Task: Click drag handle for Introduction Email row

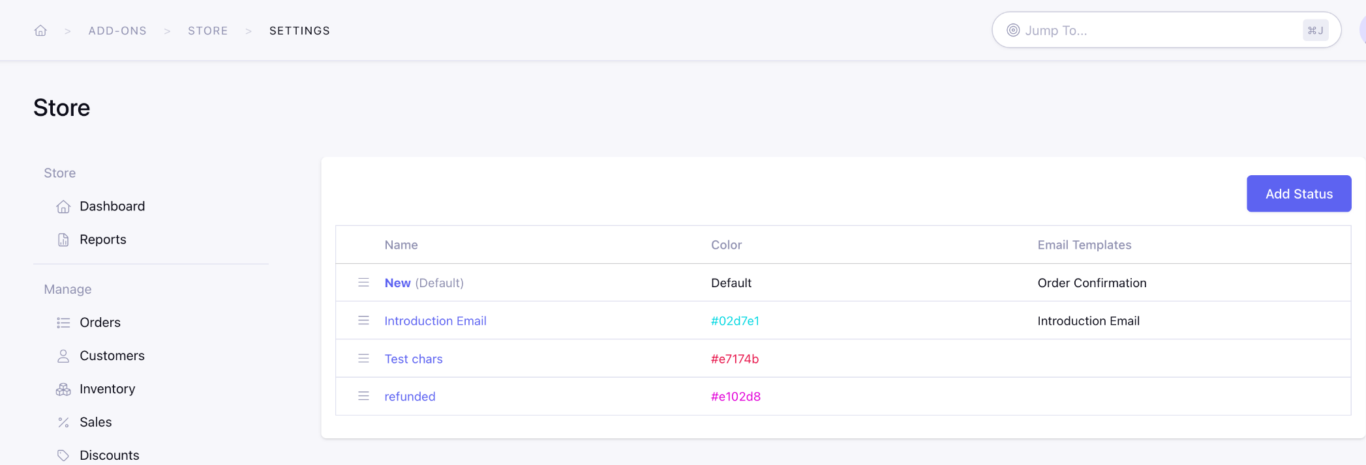Action: tap(363, 320)
